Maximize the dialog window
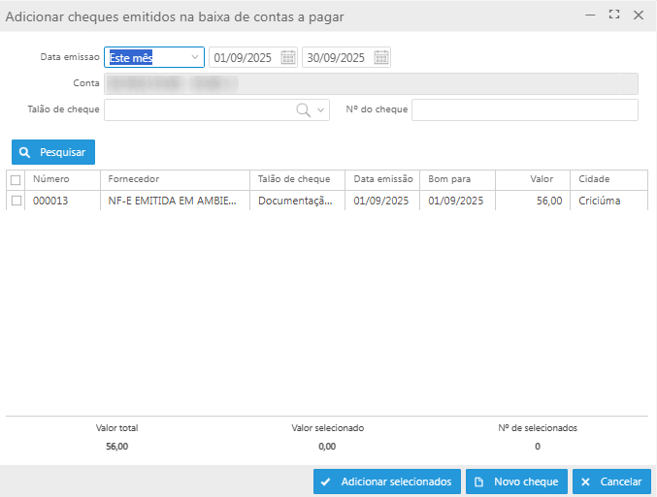 click(614, 15)
